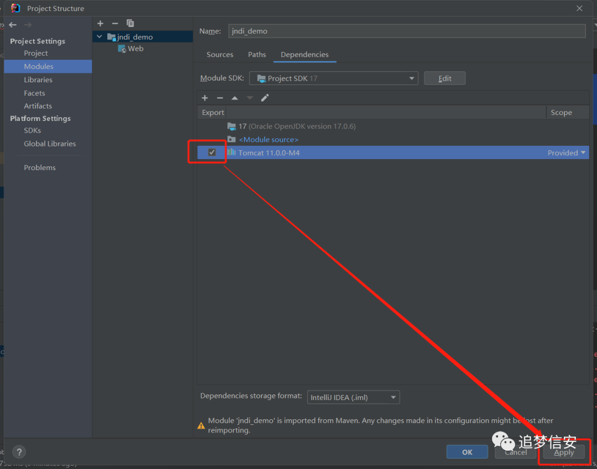597x469 pixels.
Task: Remove dependency using minus icon
Action: pyautogui.click(x=219, y=98)
